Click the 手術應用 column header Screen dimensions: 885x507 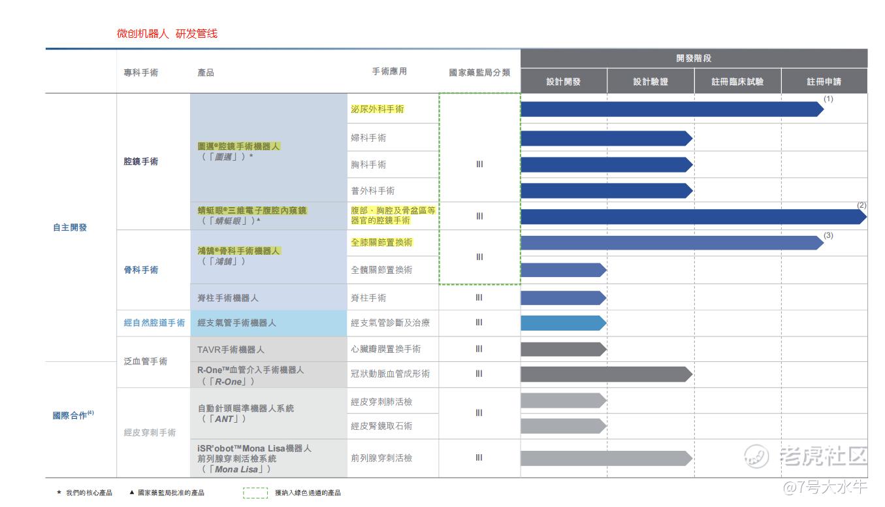pyautogui.click(x=389, y=71)
